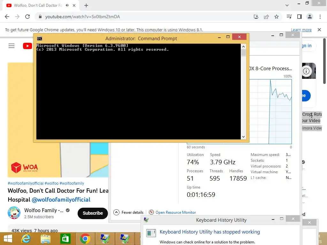This screenshot has width=327, height=245.
Task: Open #wolfoo hashtag link
Action: 51,183
